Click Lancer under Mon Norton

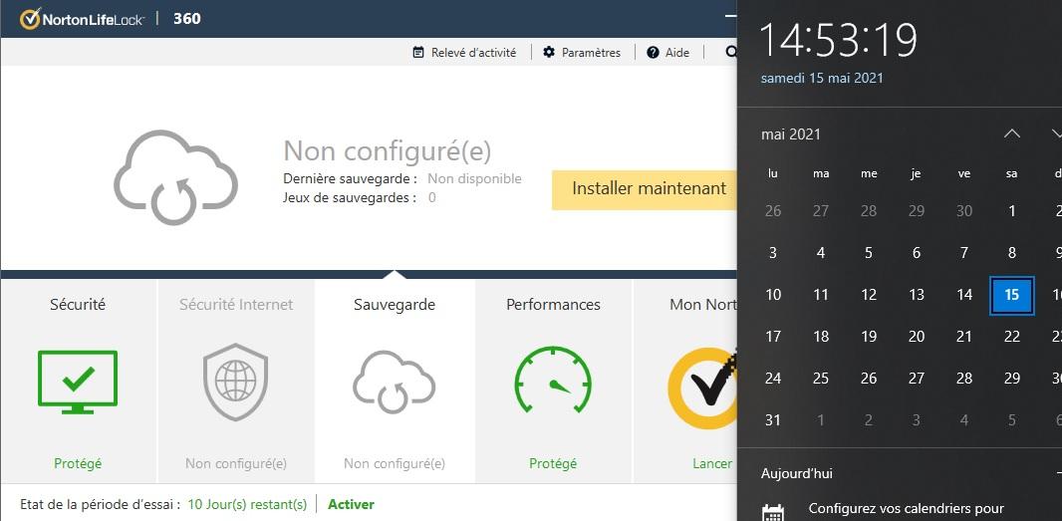712,463
